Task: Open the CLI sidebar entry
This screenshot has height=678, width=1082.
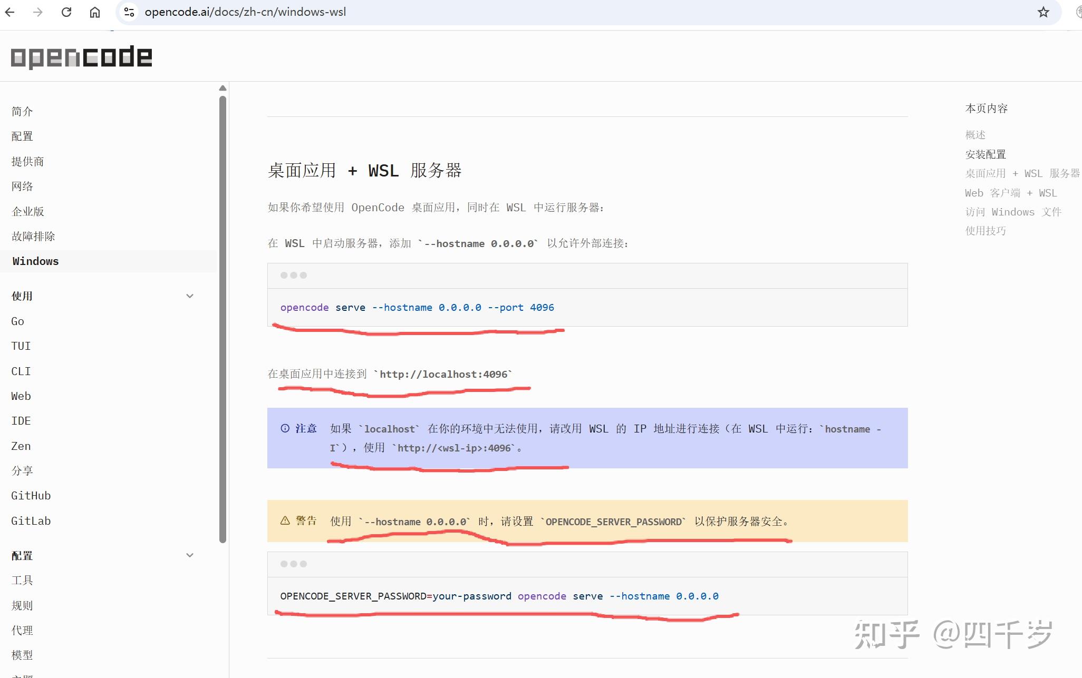Action: pos(21,371)
